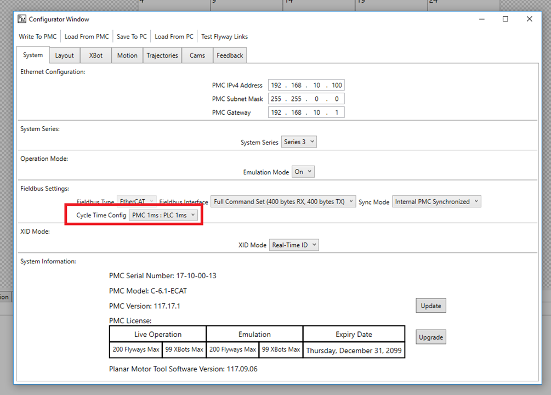
Task: Expand the XID Mode dropdown
Action: pos(293,245)
